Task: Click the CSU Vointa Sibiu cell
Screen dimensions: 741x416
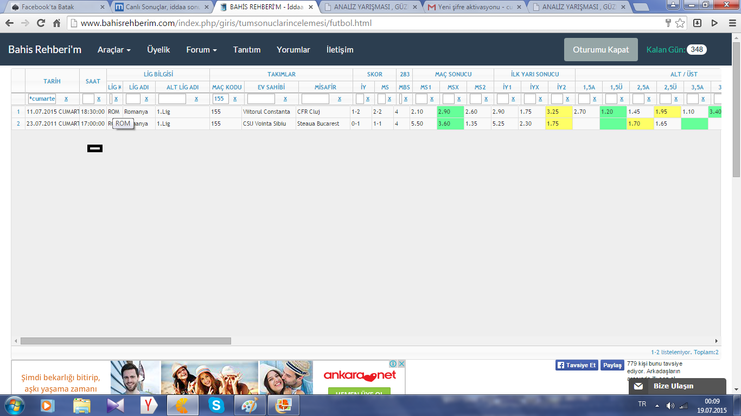Action: click(269, 124)
